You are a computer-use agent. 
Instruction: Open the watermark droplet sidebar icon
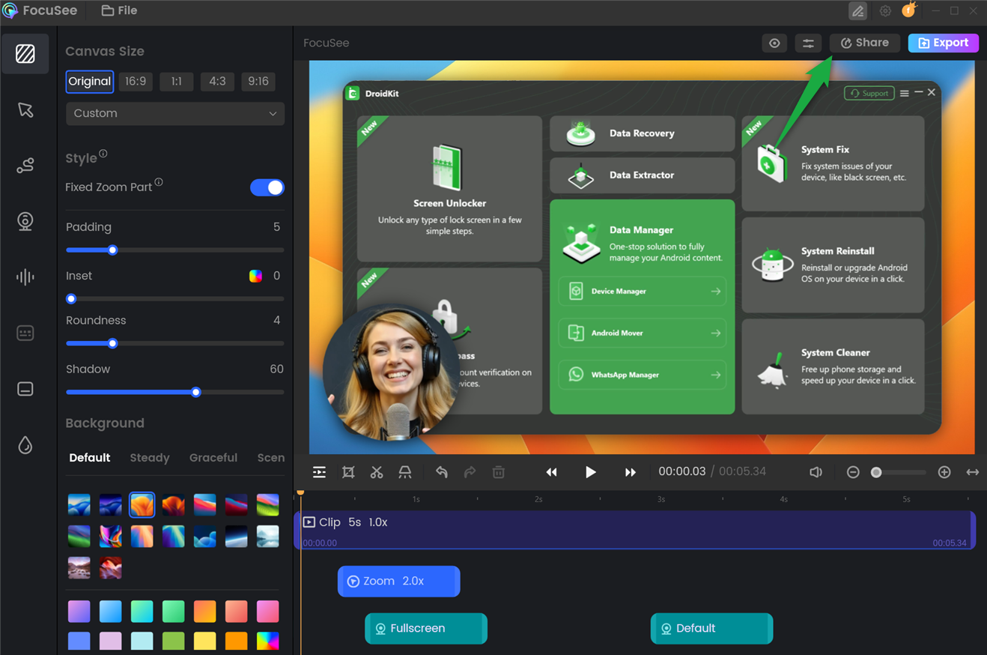[25, 445]
